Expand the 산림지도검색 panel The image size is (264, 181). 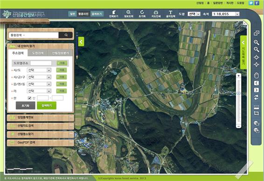point(41,126)
